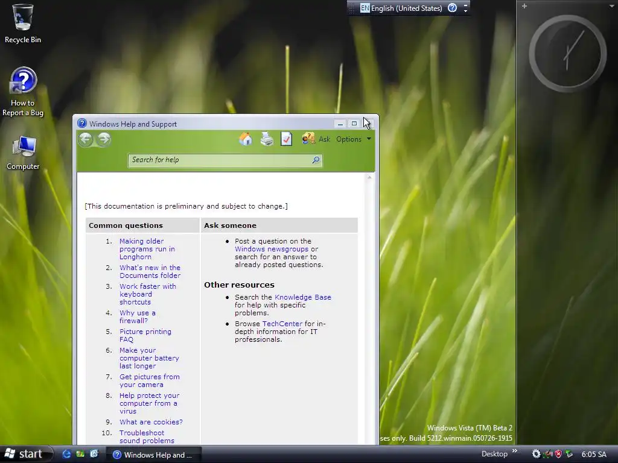Click the sidebar add gadget plus
Viewport: 618px width, 463px height.
pyautogui.click(x=524, y=6)
